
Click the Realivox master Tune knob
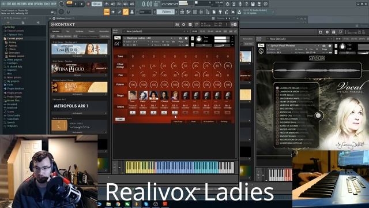click(199, 39)
